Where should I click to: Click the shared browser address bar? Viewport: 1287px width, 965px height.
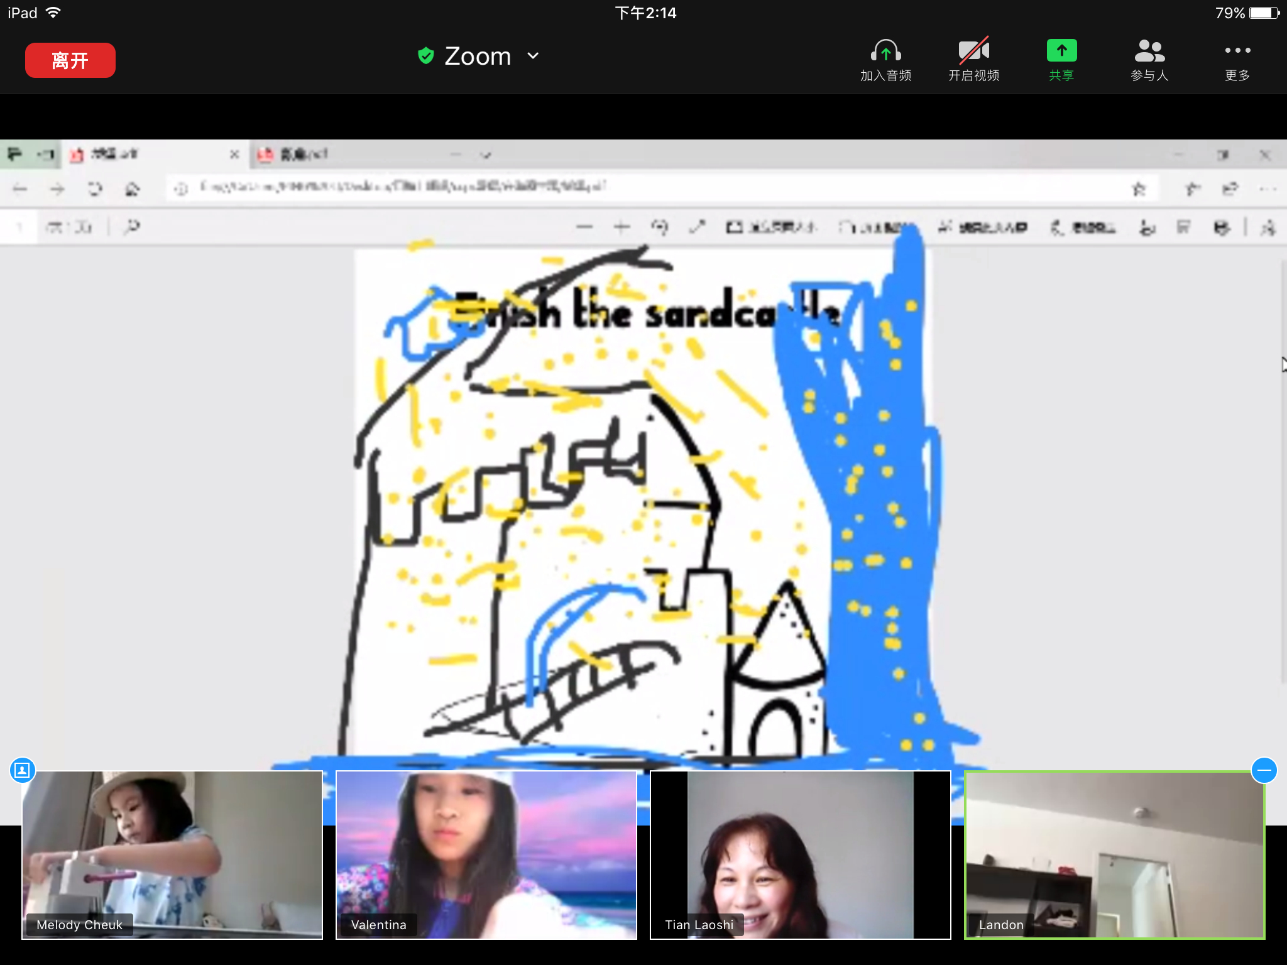click(566, 187)
